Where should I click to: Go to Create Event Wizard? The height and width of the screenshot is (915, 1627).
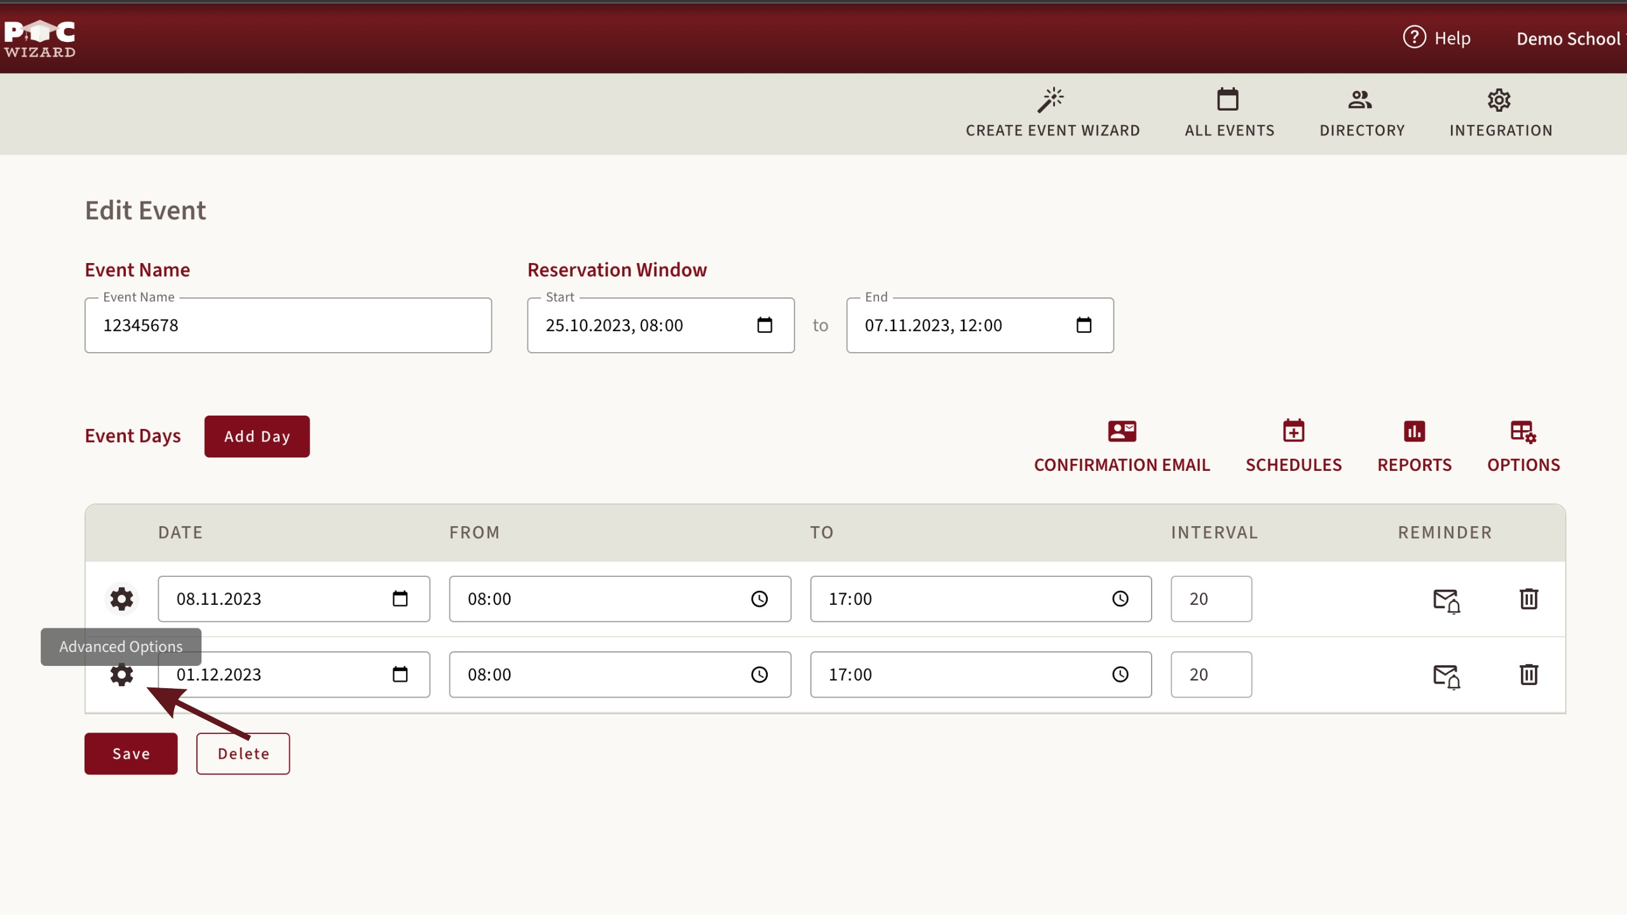[1052, 113]
